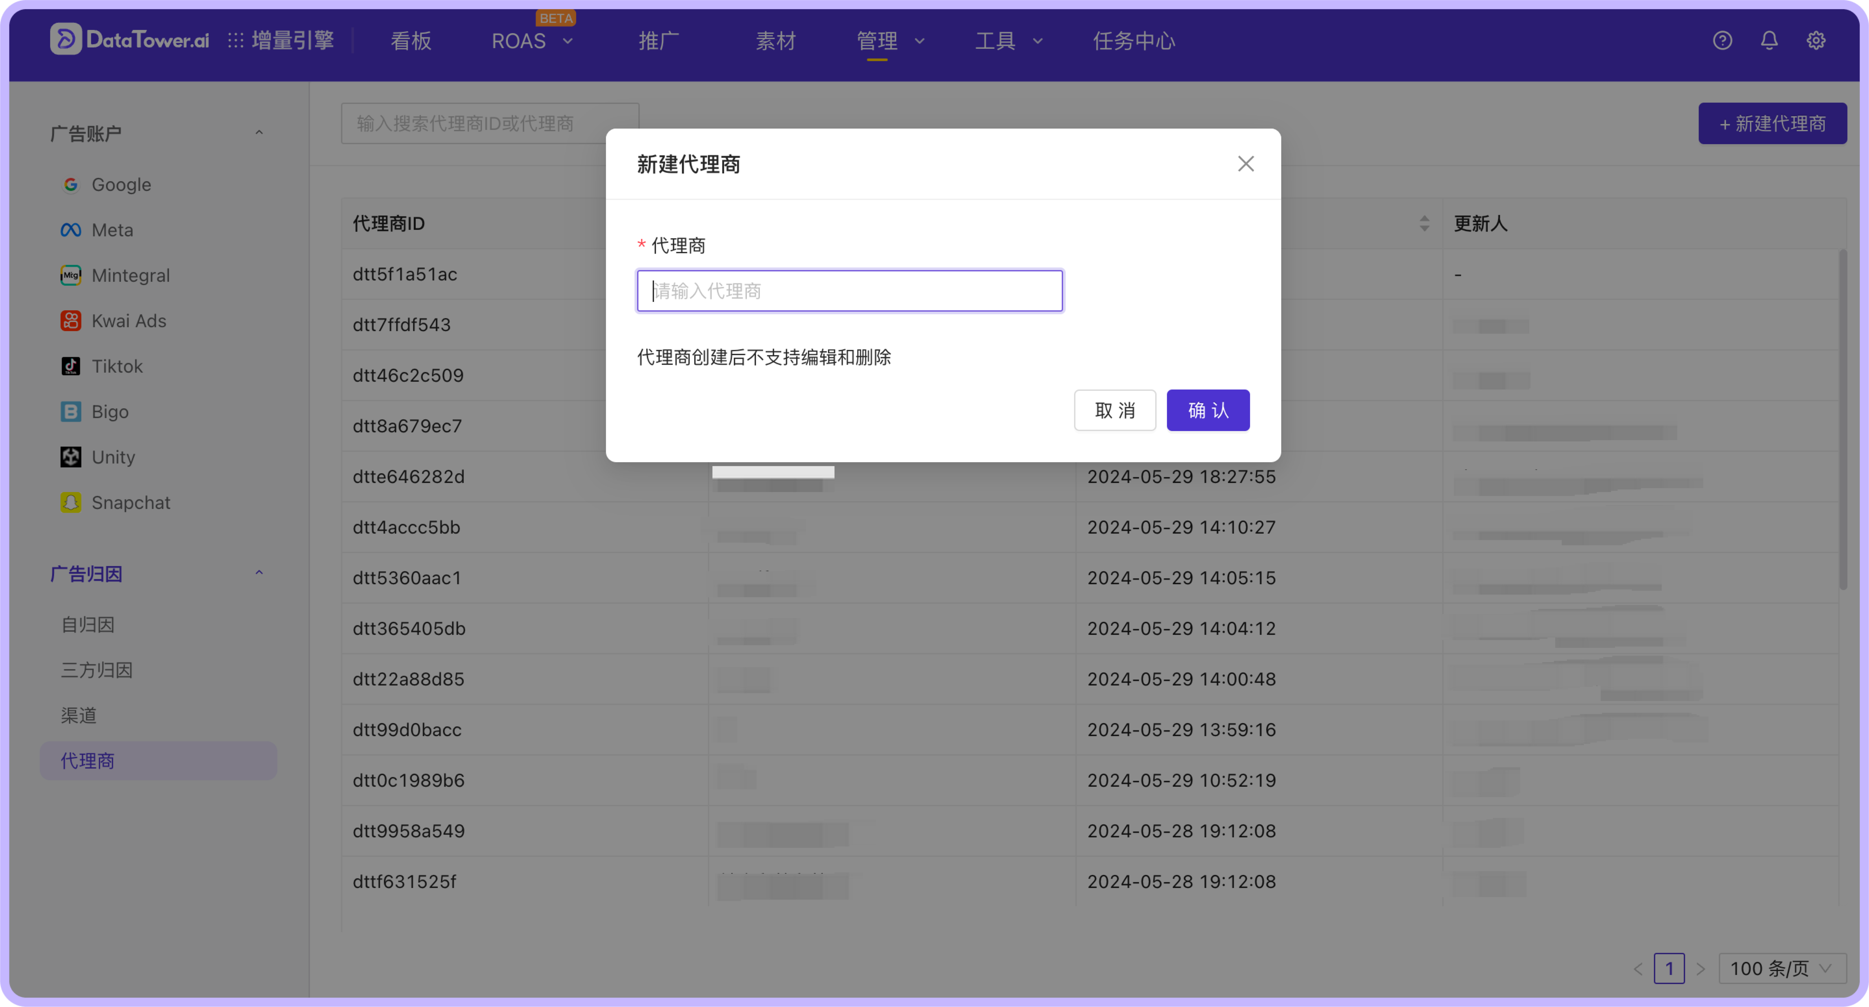Viewport: 1869px width, 1007px height.
Task: Click the 新建代理商 button
Action: [x=1772, y=123]
